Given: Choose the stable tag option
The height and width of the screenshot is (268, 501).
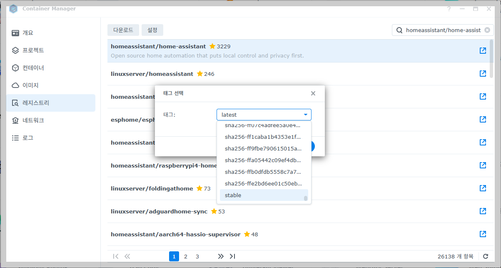Looking at the screenshot, I should [x=264, y=195].
